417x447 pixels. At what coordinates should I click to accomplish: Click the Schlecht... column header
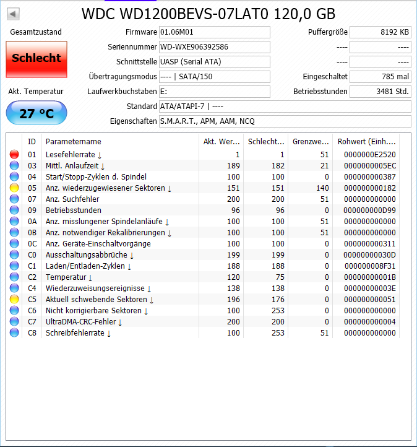pos(266,141)
